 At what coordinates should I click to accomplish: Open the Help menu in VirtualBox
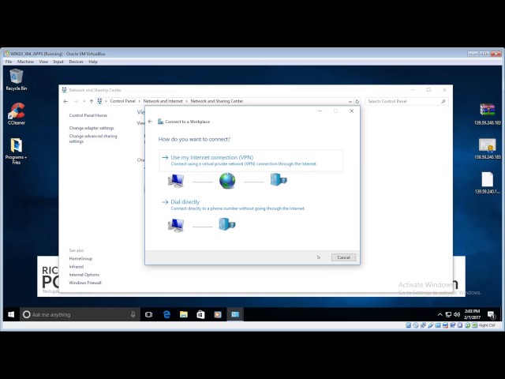coord(93,62)
